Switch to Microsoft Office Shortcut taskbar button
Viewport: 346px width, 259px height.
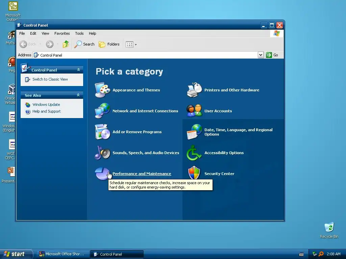pyautogui.click(x=62, y=254)
